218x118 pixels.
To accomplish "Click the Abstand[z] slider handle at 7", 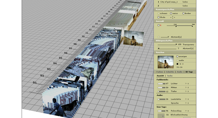I will (158, 48).
